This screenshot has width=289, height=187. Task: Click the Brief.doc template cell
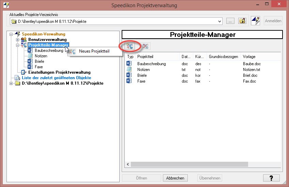pos(250,75)
